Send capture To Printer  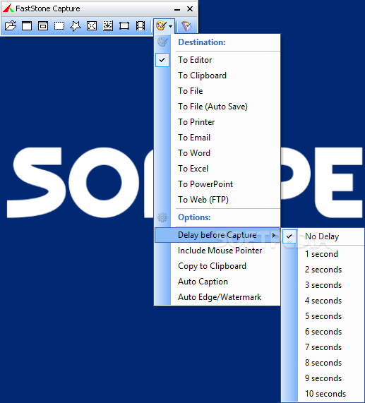(x=217, y=122)
